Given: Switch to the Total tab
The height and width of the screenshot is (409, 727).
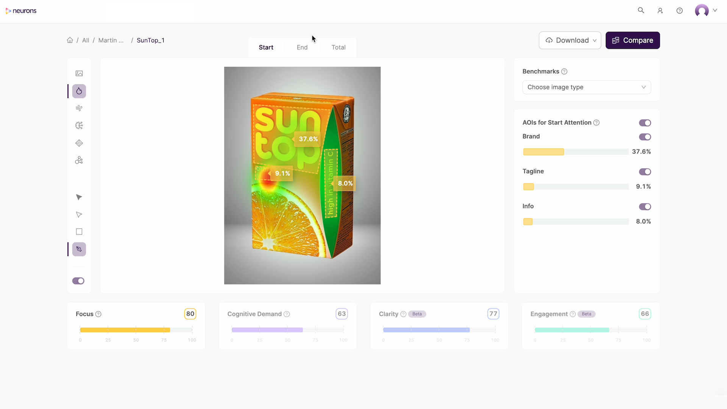Looking at the screenshot, I should (x=339, y=47).
